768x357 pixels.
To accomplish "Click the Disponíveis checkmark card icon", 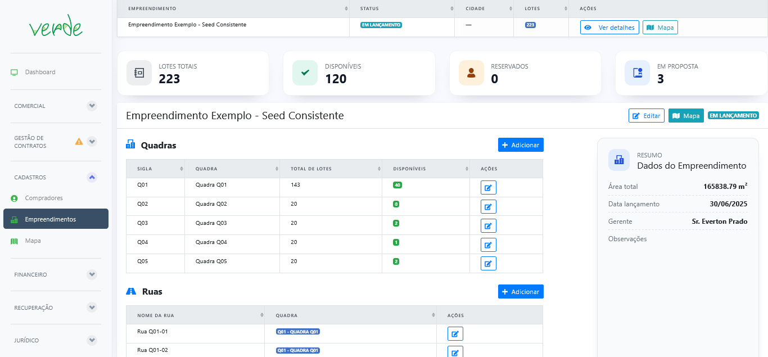I will (305, 73).
